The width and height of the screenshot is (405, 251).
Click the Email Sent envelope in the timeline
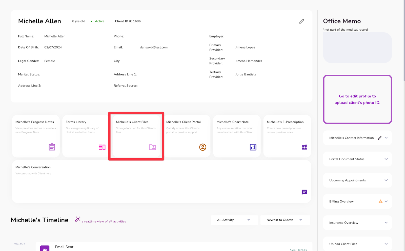click(x=45, y=248)
